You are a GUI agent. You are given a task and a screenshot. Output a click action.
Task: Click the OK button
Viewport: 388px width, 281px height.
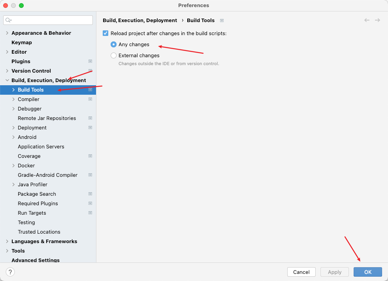[x=368, y=272]
